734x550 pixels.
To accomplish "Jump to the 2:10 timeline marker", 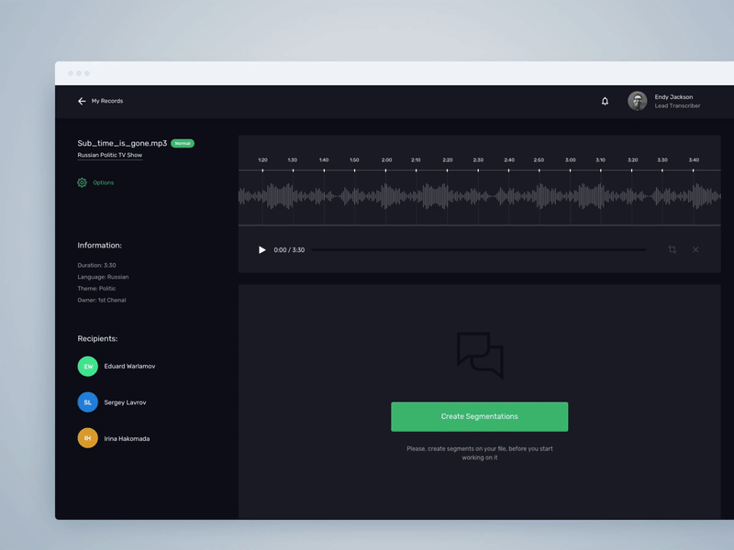I will [416, 159].
